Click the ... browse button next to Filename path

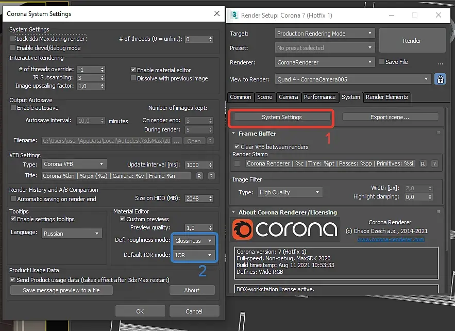coord(177,141)
